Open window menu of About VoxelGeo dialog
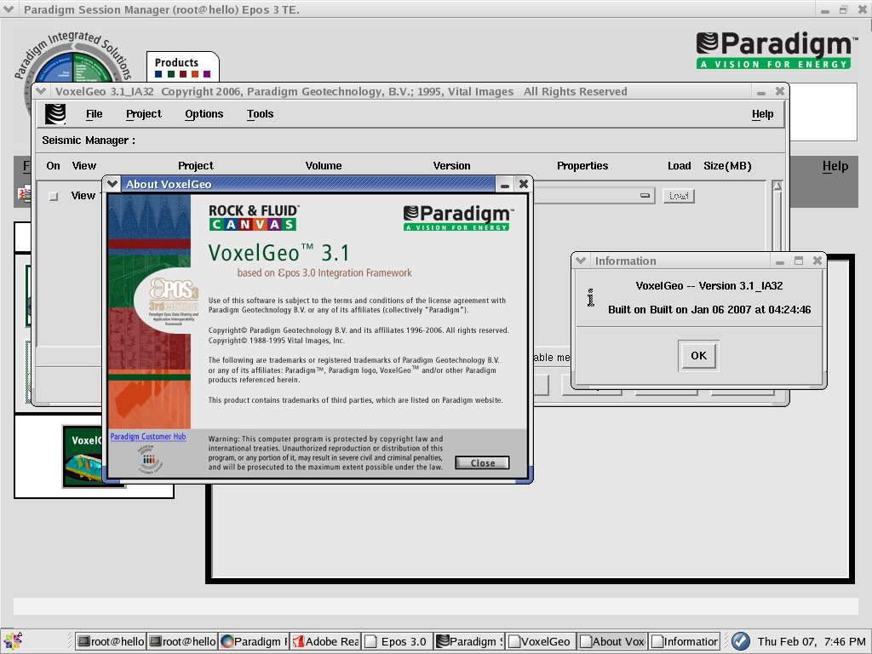872x654 pixels. coord(112,184)
